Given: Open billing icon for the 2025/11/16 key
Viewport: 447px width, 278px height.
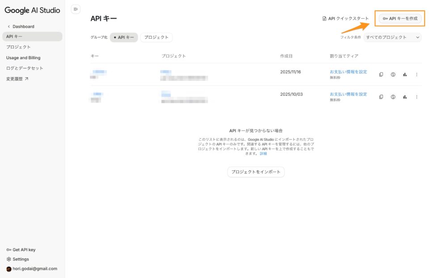Looking at the screenshot, I should [393, 74].
